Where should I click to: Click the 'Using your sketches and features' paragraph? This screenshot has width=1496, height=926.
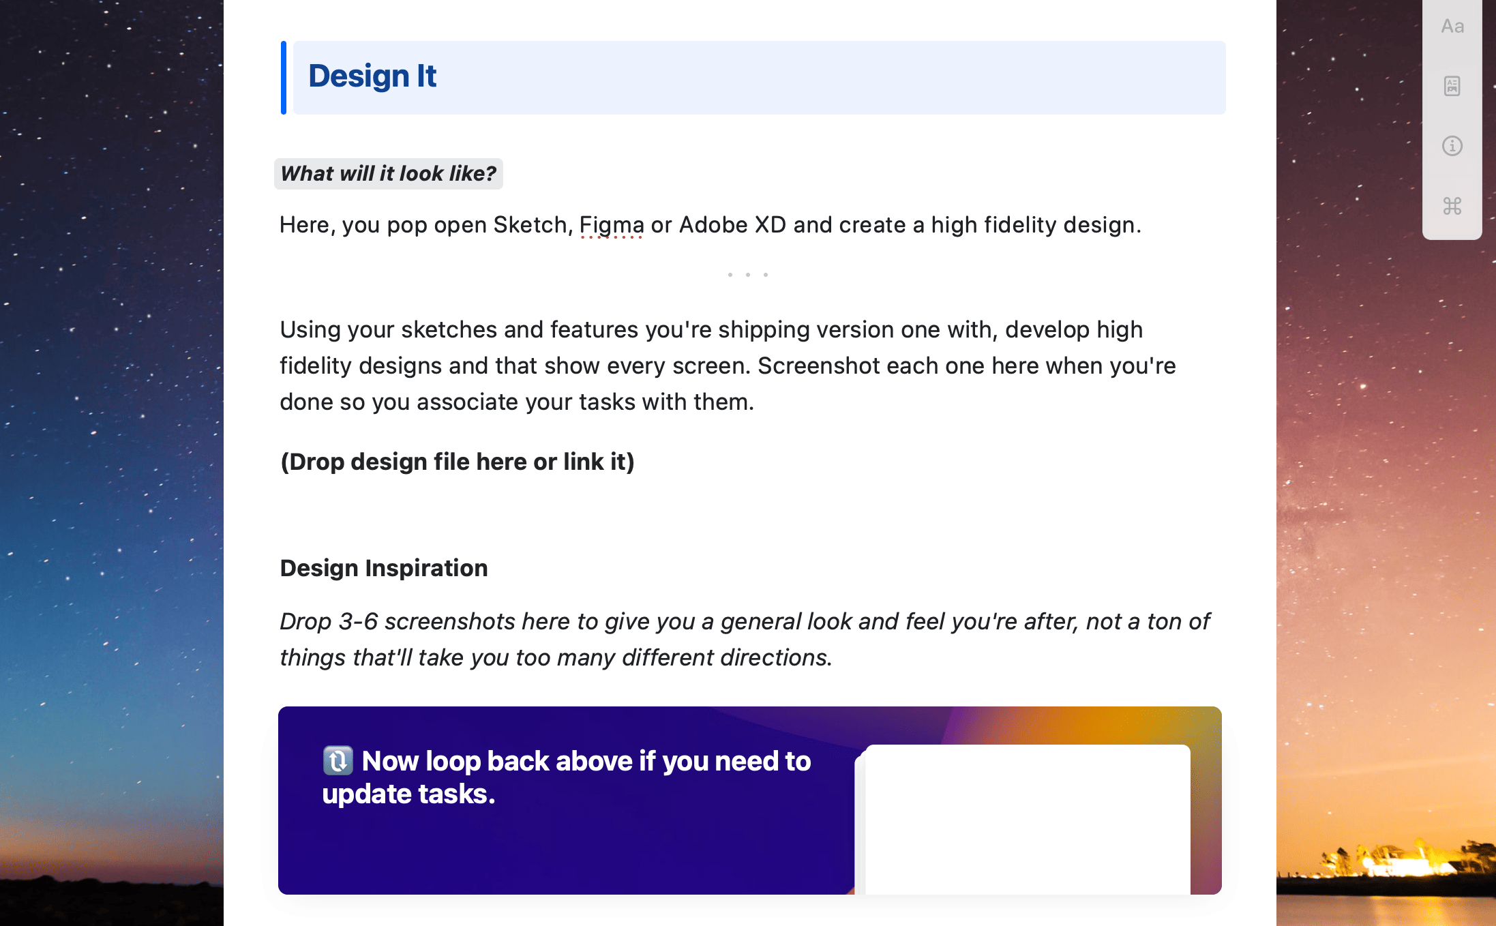(x=728, y=365)
